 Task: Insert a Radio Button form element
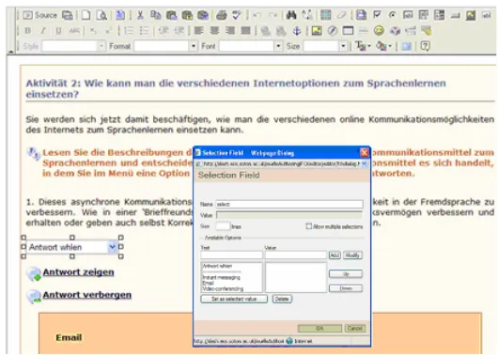coord(393,15)
